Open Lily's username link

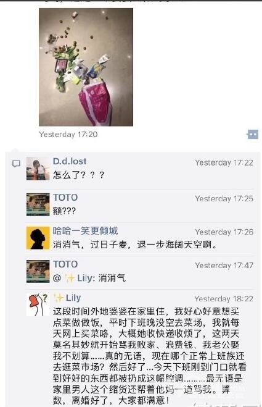pyautogui.click(x=73, y=298)
